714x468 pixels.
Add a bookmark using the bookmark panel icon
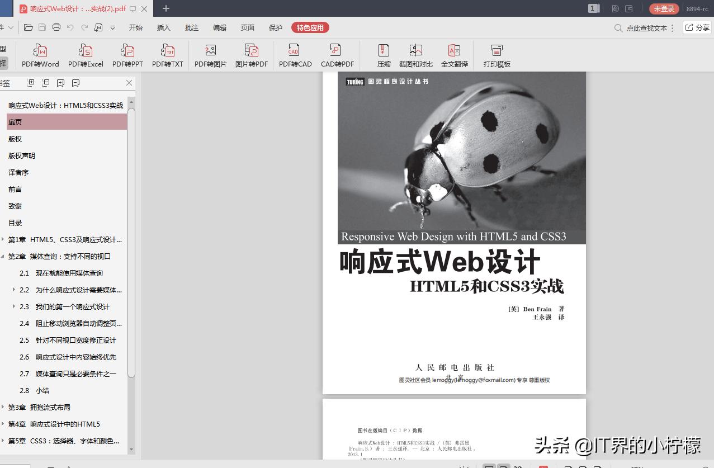60,83
